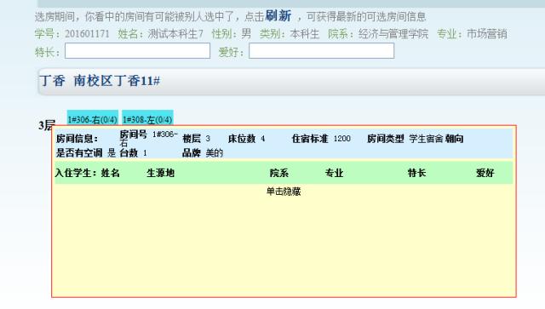Click the 是否有空调 label
This screenshot has width=545, height=309.
[x=79, y=153]
